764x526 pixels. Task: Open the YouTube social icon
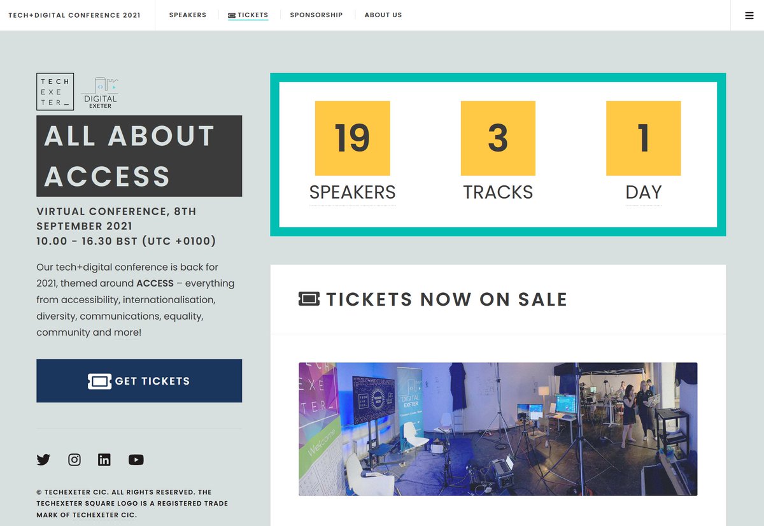tap(136, 459)
